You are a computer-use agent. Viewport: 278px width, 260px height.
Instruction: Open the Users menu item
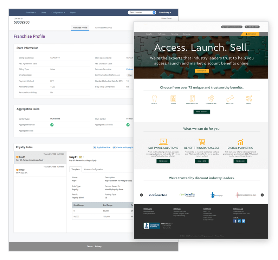pyautogui.click(x=44, y=12)
